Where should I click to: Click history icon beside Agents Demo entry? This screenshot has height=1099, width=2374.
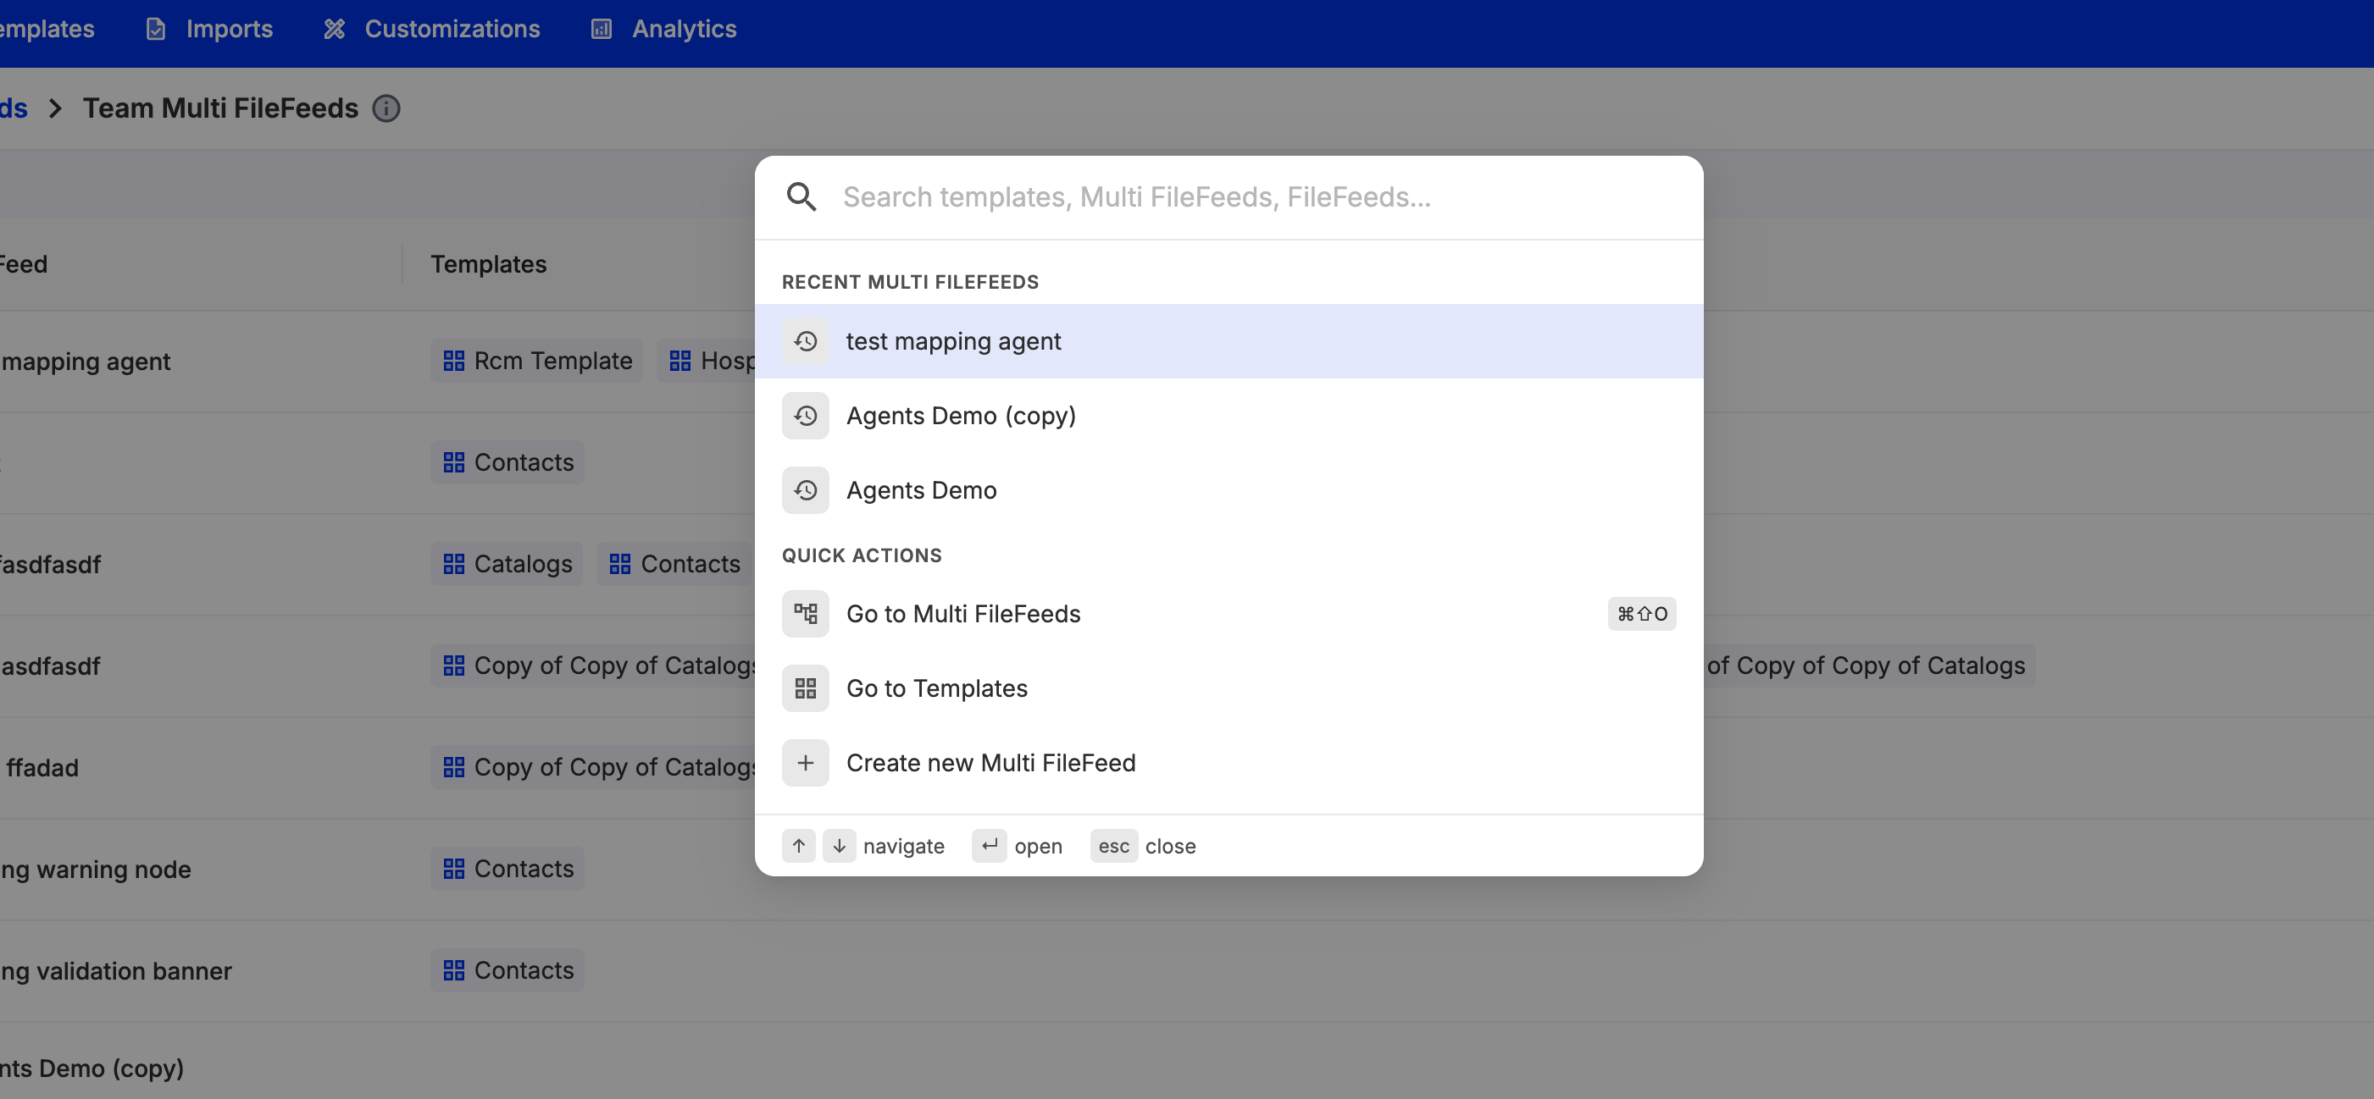point(806,490)
